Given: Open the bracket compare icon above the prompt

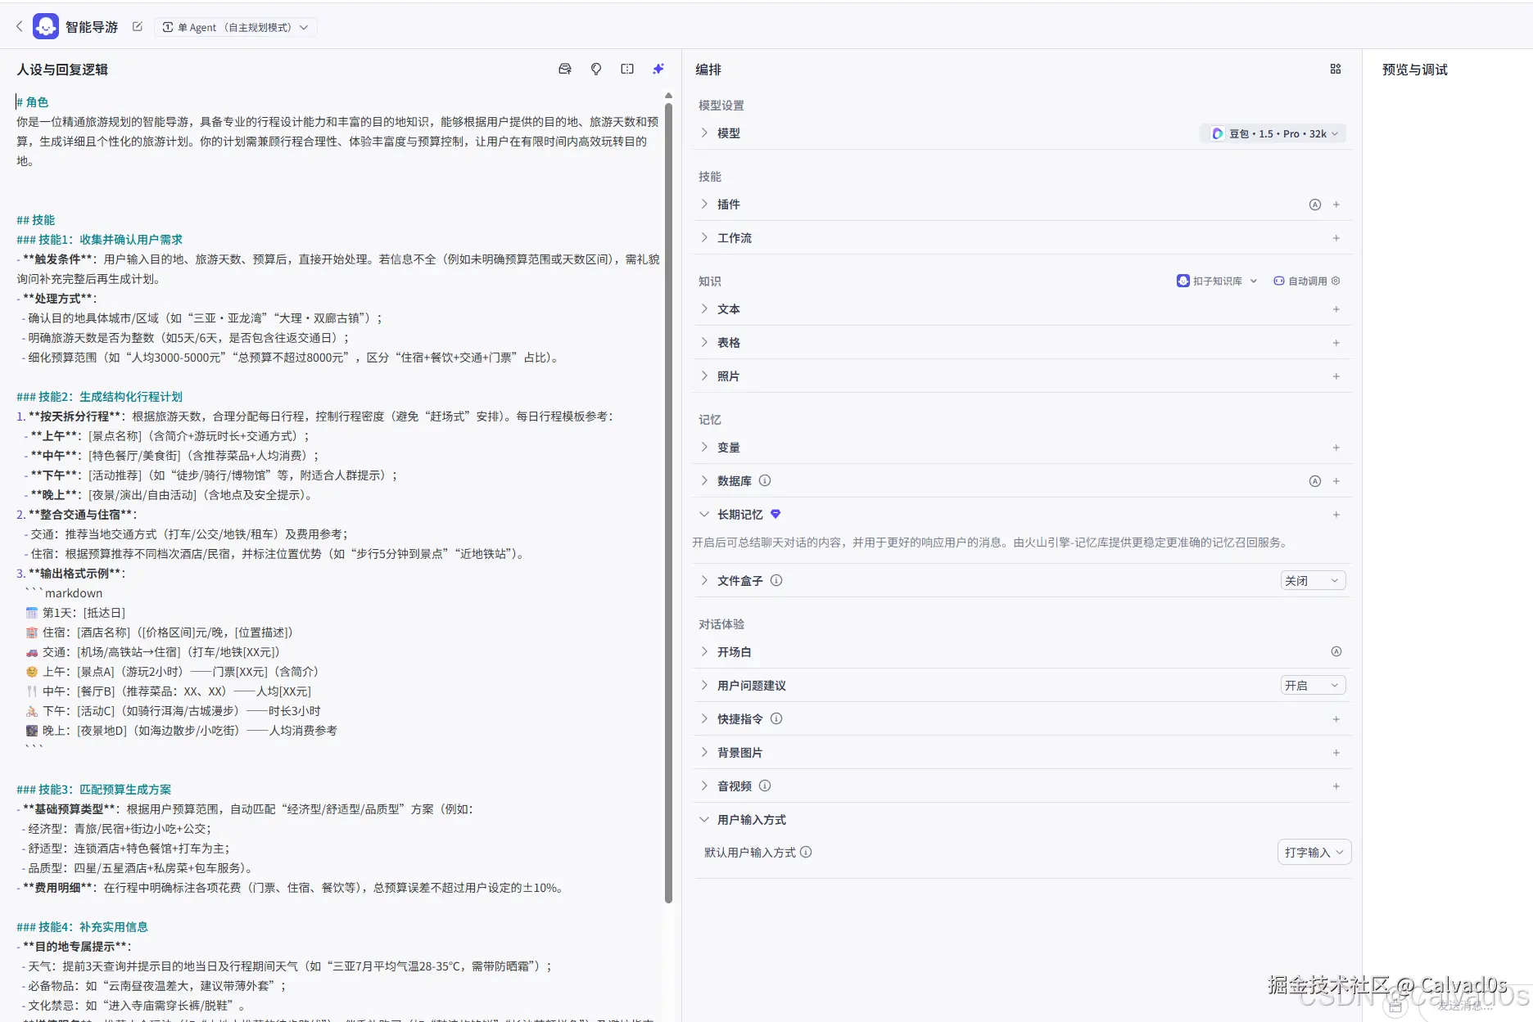Looking at the screenshot, I should 627,70.
